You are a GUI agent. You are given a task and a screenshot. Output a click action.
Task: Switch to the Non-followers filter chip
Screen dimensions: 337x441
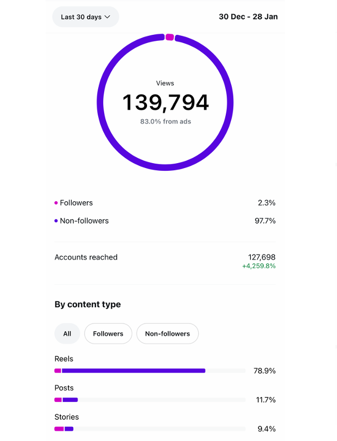coord(167,333)
